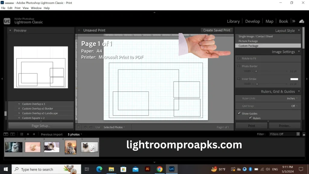Click the cloud sync icon
This screenshot has width=309, height=174.
click(302, 21)
